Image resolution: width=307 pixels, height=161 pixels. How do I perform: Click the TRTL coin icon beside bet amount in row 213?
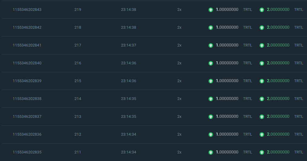click(211, 117)
